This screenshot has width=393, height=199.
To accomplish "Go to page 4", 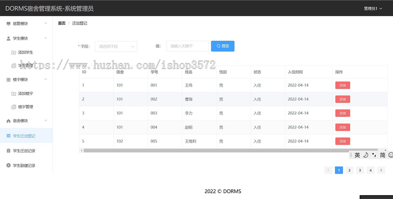I will [x=370, y=170].
